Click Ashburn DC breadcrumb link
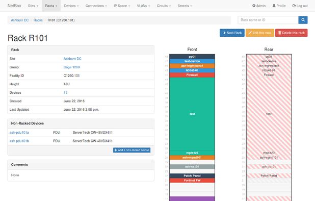This screenshot has height=201, width=315. 20,20
